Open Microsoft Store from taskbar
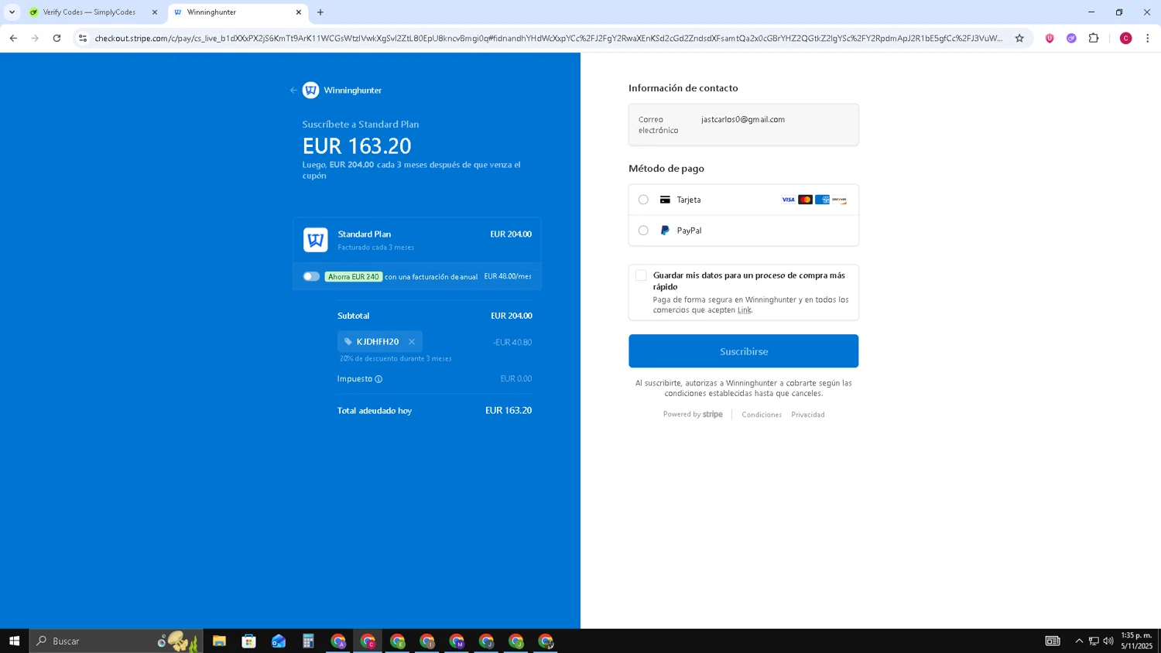 [248, 641]
